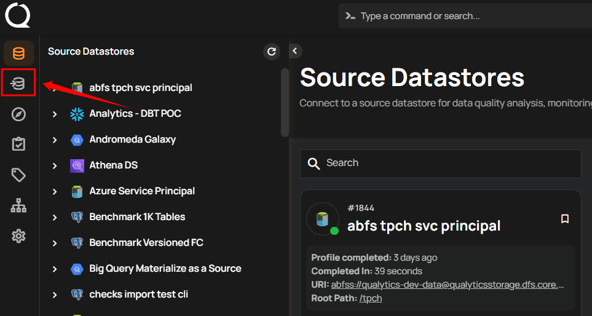592x316 pixels.
Task: Select Athena DS in tree
Action: click(x=113, y=165)
